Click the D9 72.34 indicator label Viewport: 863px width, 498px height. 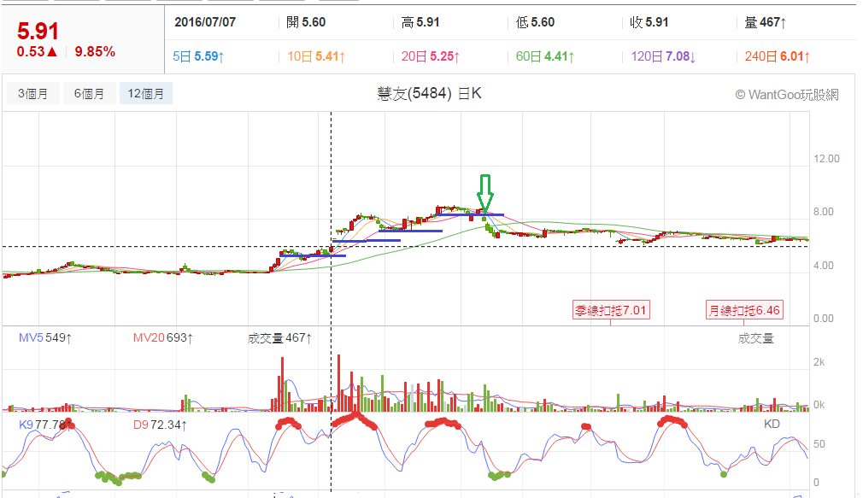point(160,425)
